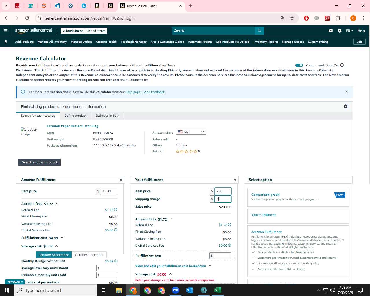
Task: Open product search settings gear
Action: 346,106
